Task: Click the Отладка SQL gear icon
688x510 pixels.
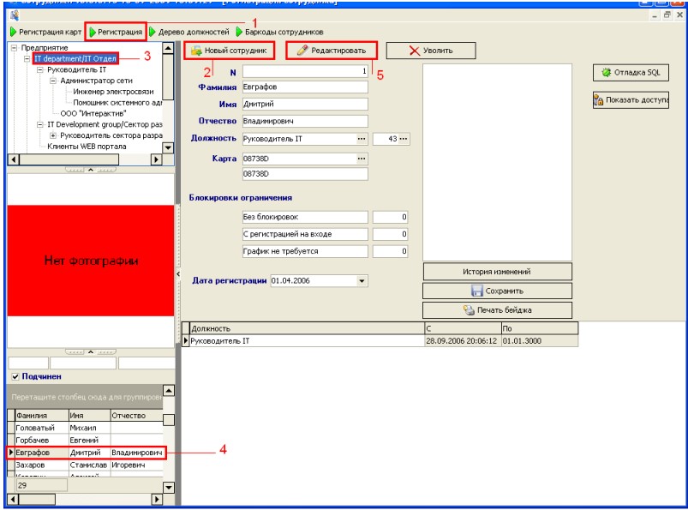Action: (x=606, y=73)
